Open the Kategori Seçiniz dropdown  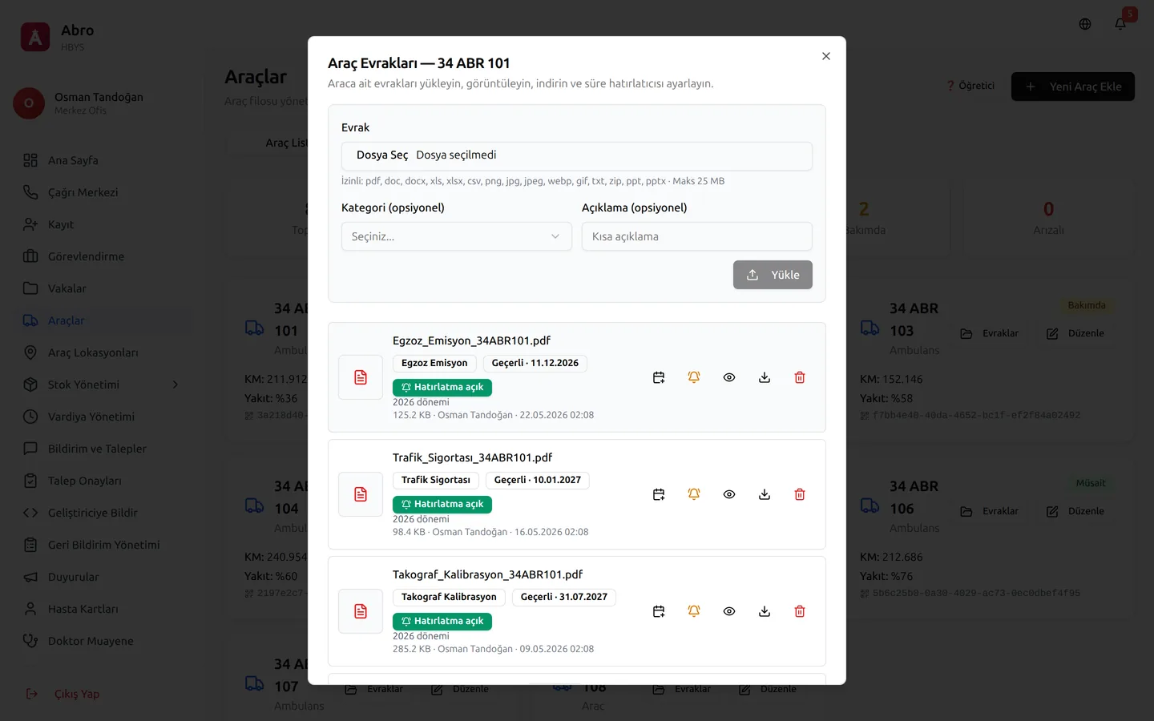coord(457,236)
